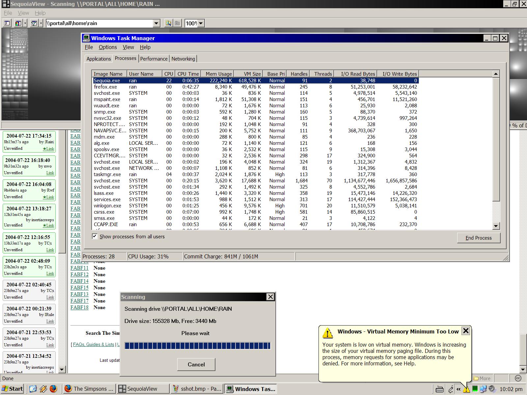Click the second quick launch tool icon
Screen dimensions: 527x395
tap(43, 389)
